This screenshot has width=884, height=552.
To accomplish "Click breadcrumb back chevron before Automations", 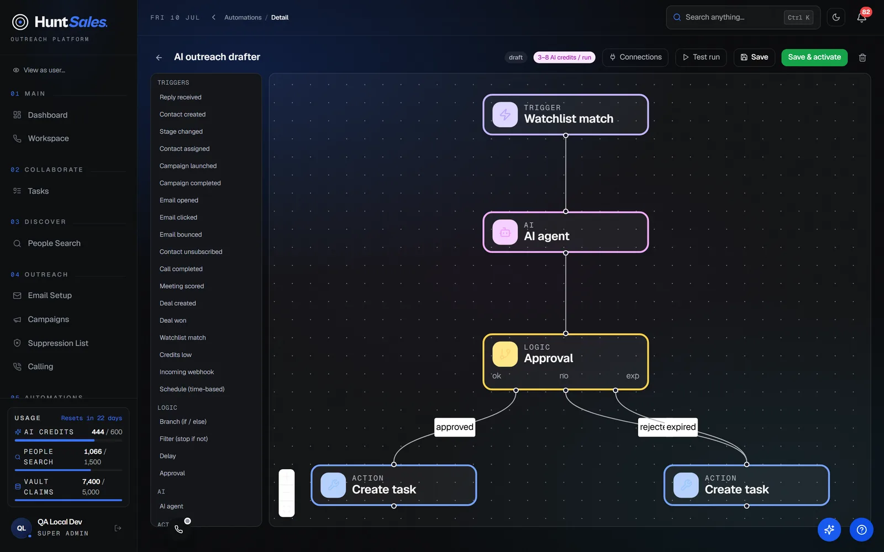I will click(x=214, y=18).
